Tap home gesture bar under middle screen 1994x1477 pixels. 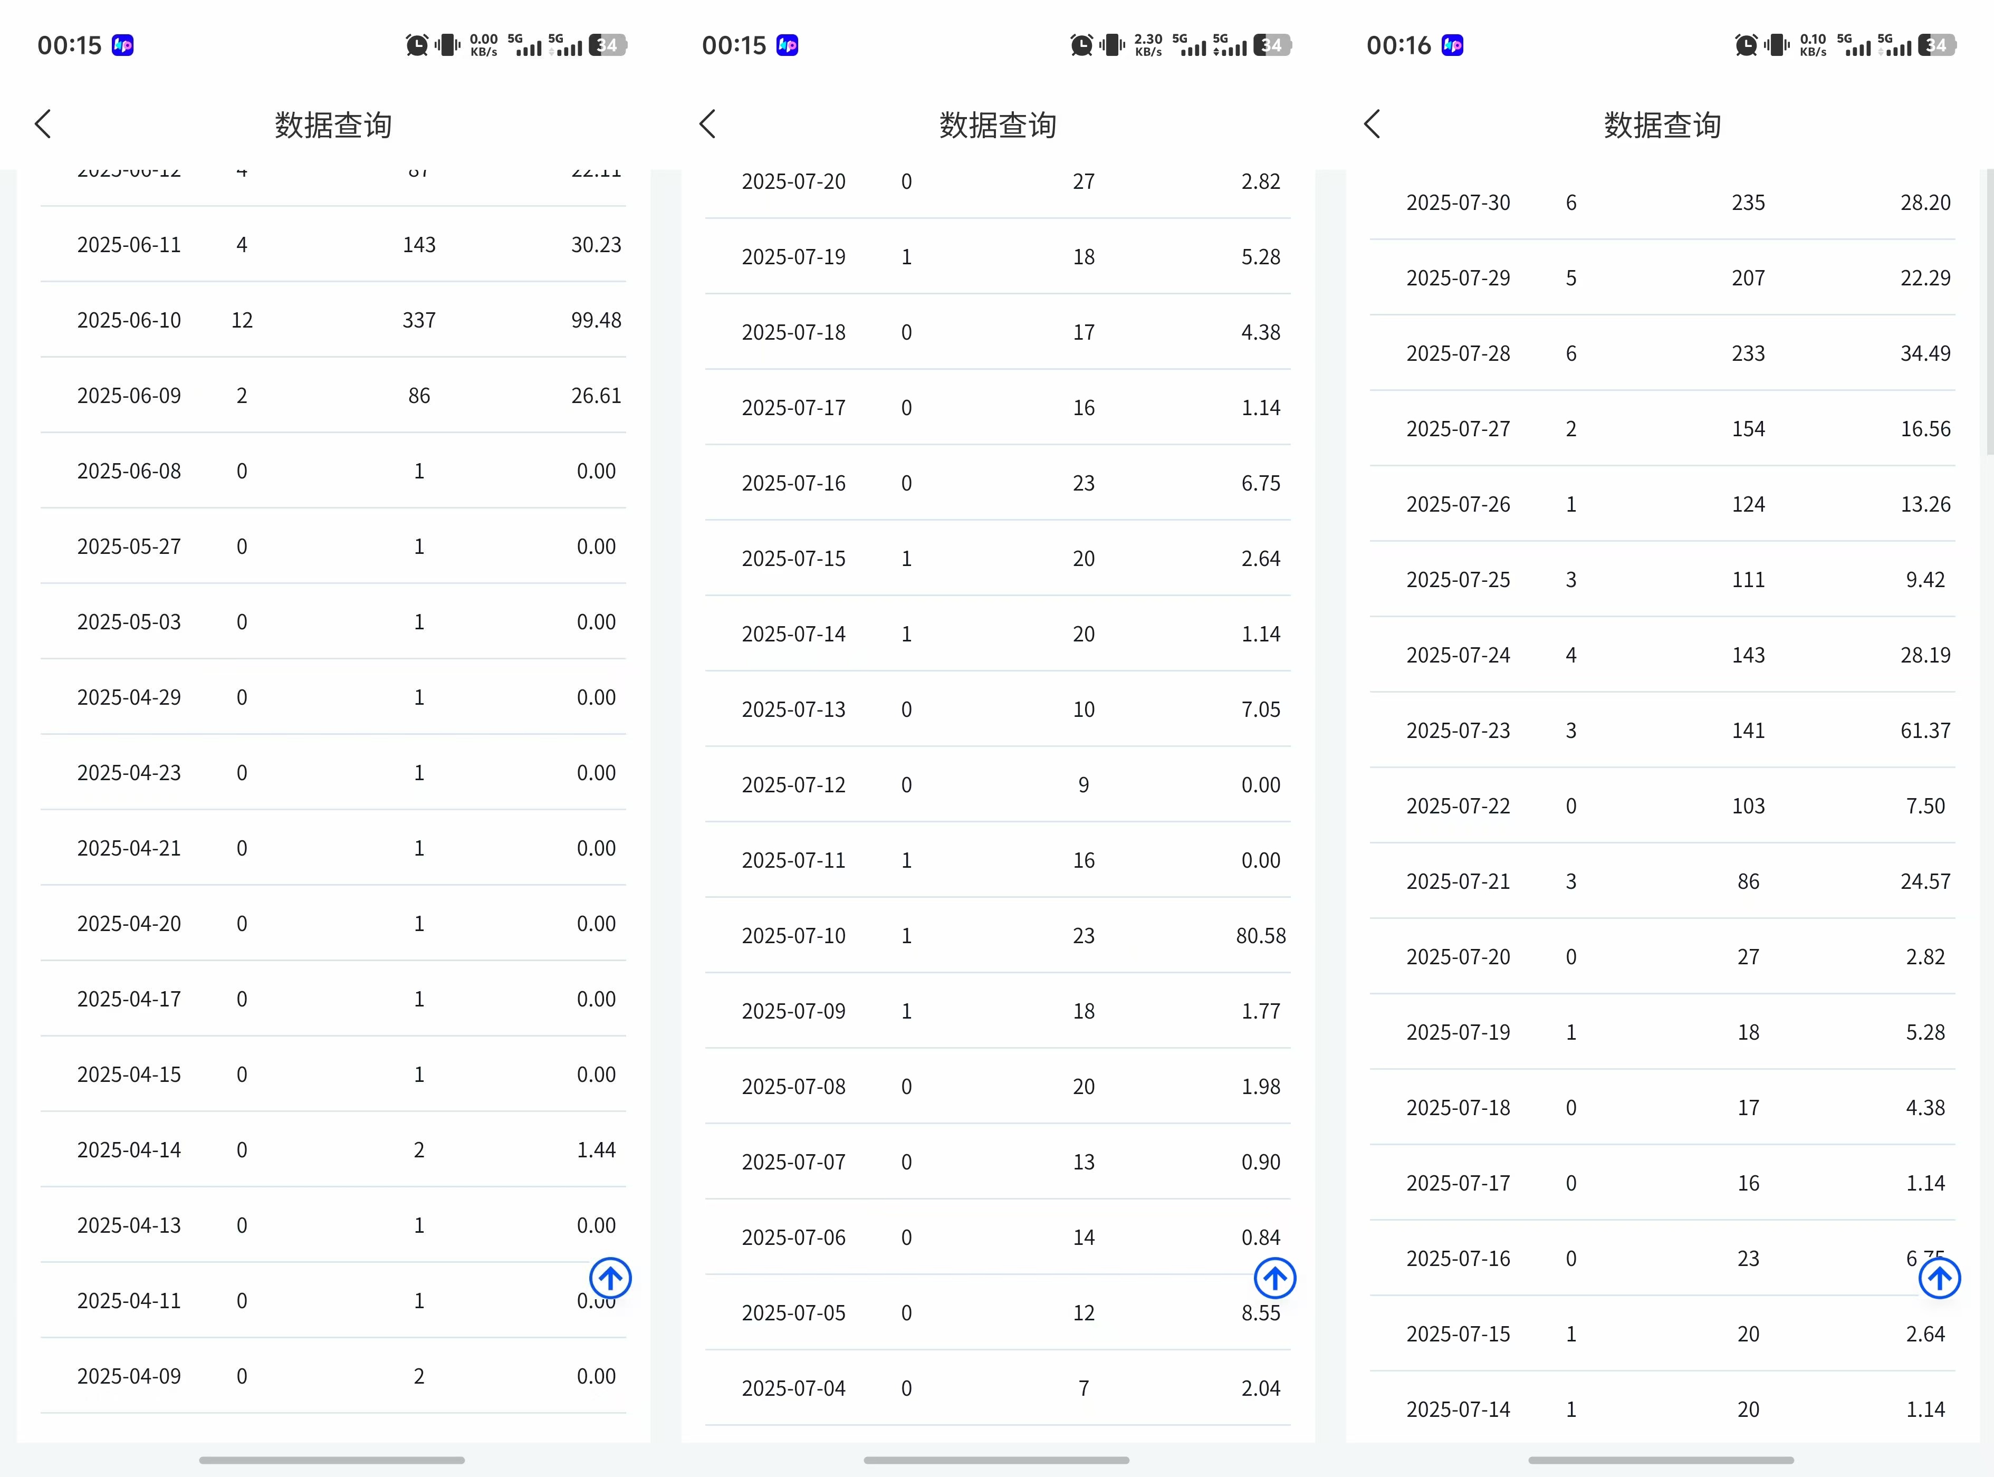pyautogui.click(x=996, y=1460)
